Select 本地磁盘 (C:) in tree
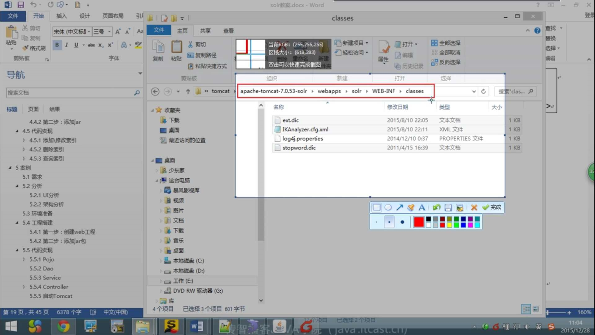 [188, 261]
